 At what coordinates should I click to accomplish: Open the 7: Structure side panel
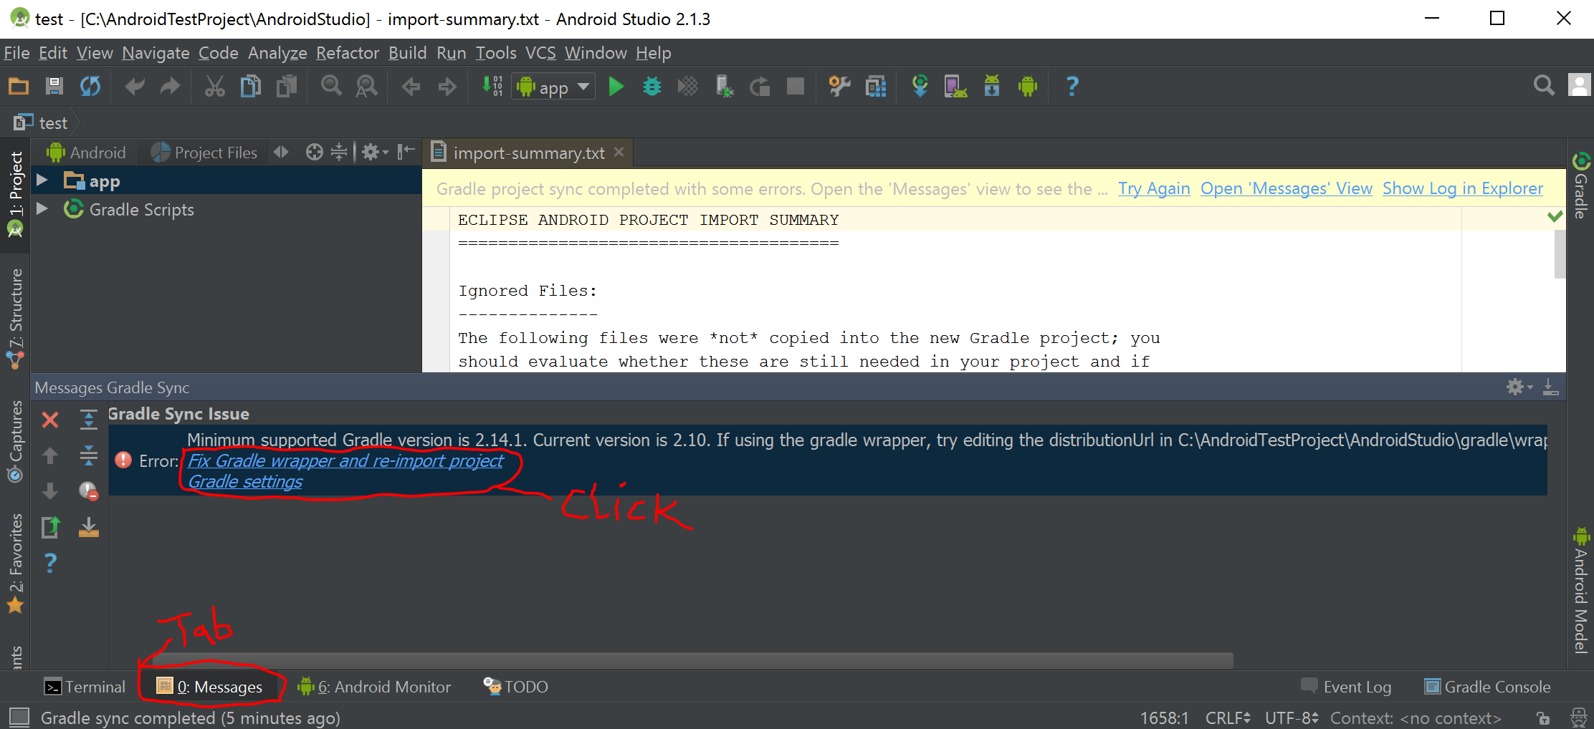pos(15,318)
